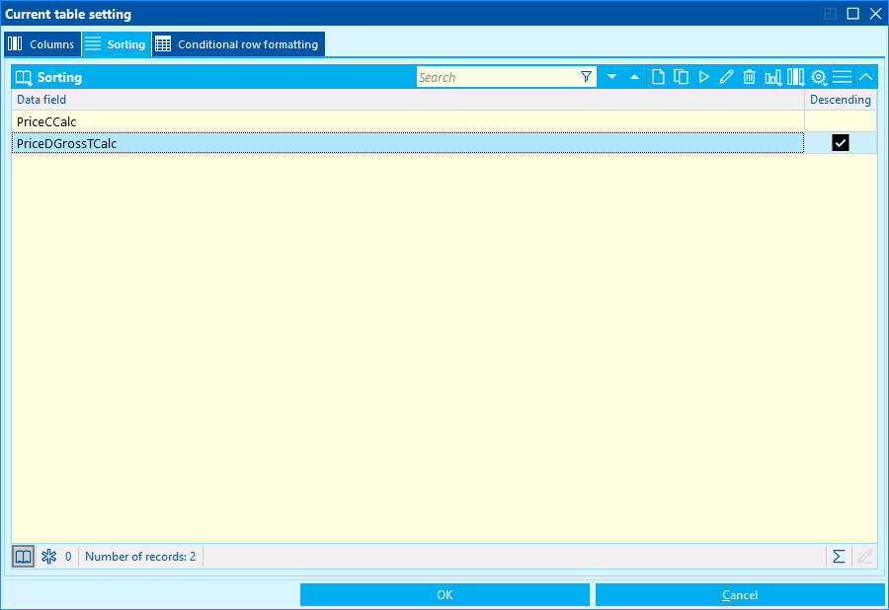Image resolution: width=889 pixels, height=610 pixels.
Task: Move selected row down with down arrow
Action: 611,77
